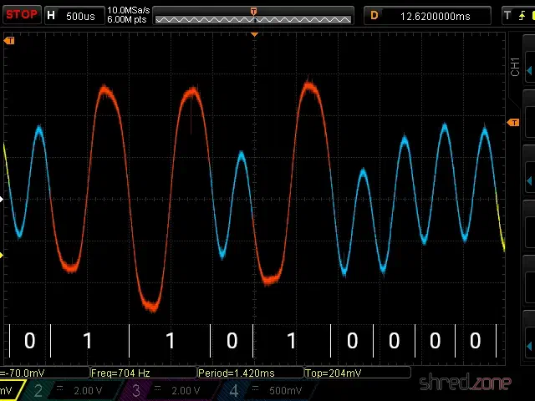Viewport: 535px width, 401px height.
Task: Expand the first blue arrow beside CH1
Action: (529, 70)
